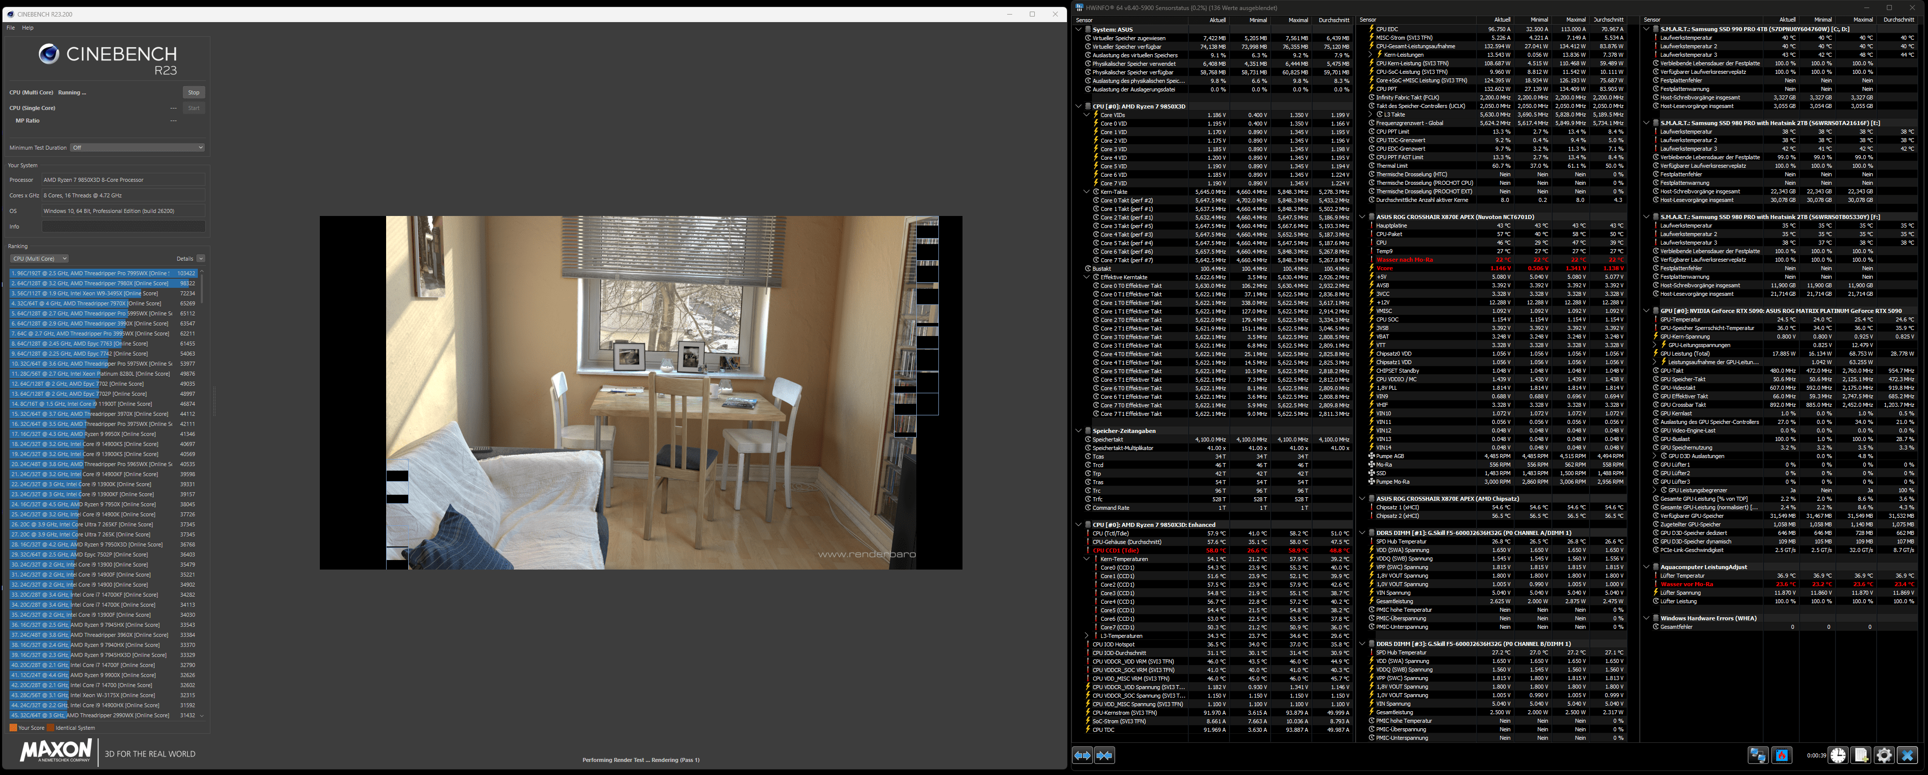The width and height of the screenshot is (1928, 775).
Task: Start logging with the sheet-plus icon
Action: (x=1861, y=755)
